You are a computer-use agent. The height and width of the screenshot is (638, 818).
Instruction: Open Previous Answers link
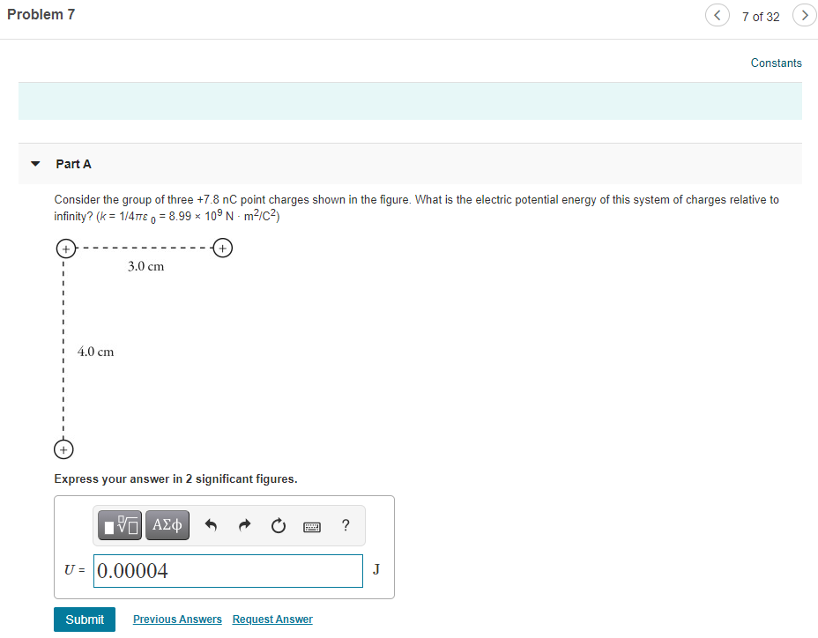pyautogui.click(x=177, y=619)
